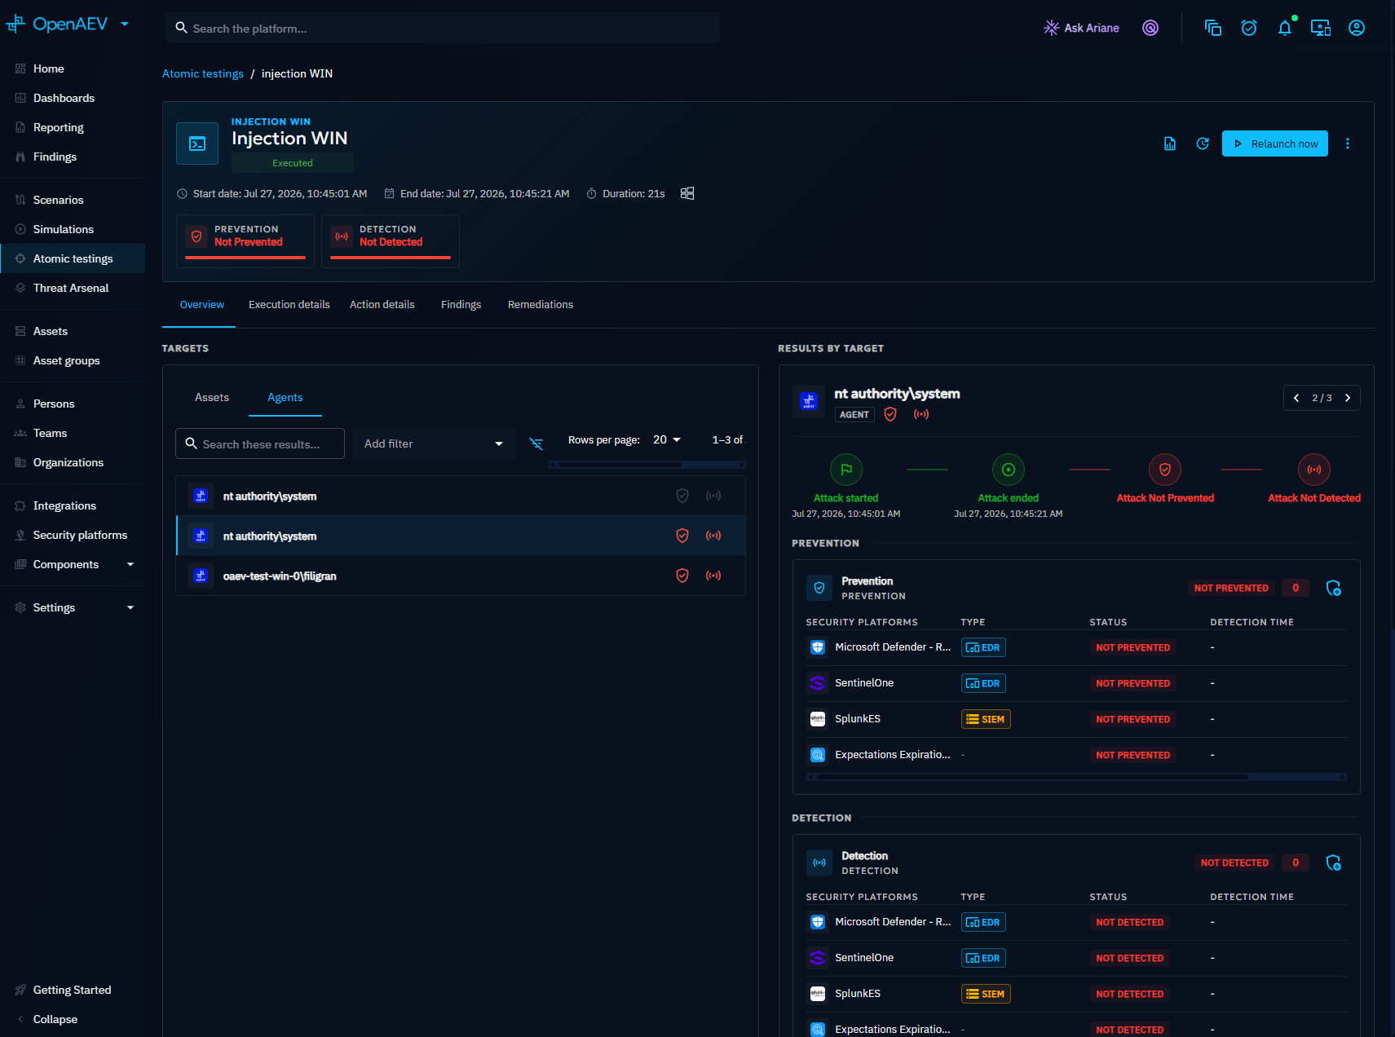Click the clear filters icon

coord(536,443)
